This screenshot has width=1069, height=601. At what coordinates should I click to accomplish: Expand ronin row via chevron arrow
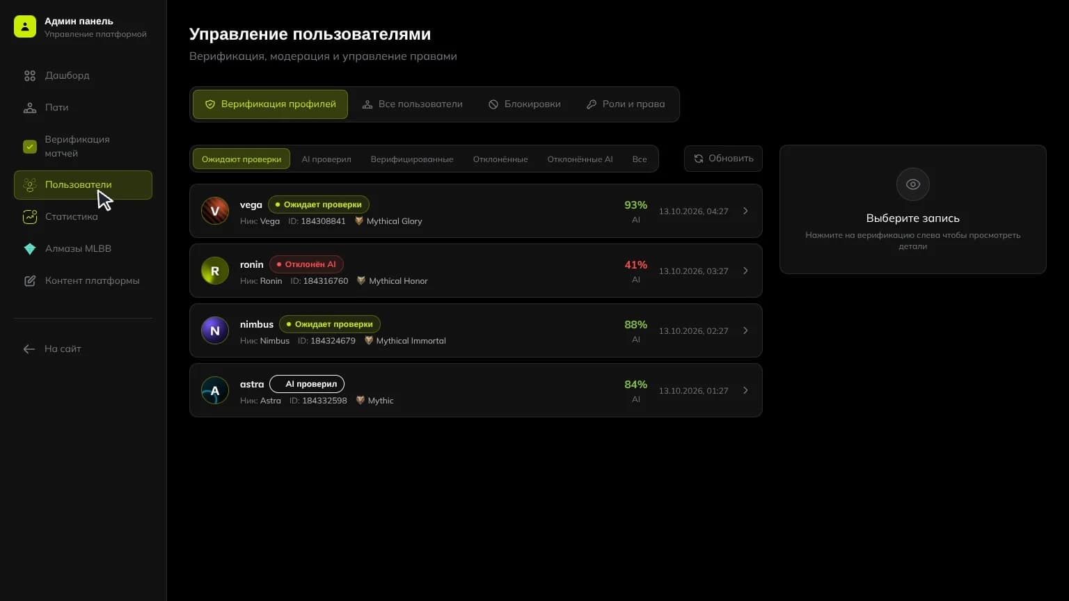pyautogui.click(x=745, y=271)
